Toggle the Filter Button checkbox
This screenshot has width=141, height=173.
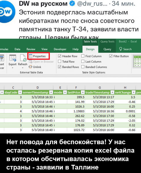click(x=111, y=56)
